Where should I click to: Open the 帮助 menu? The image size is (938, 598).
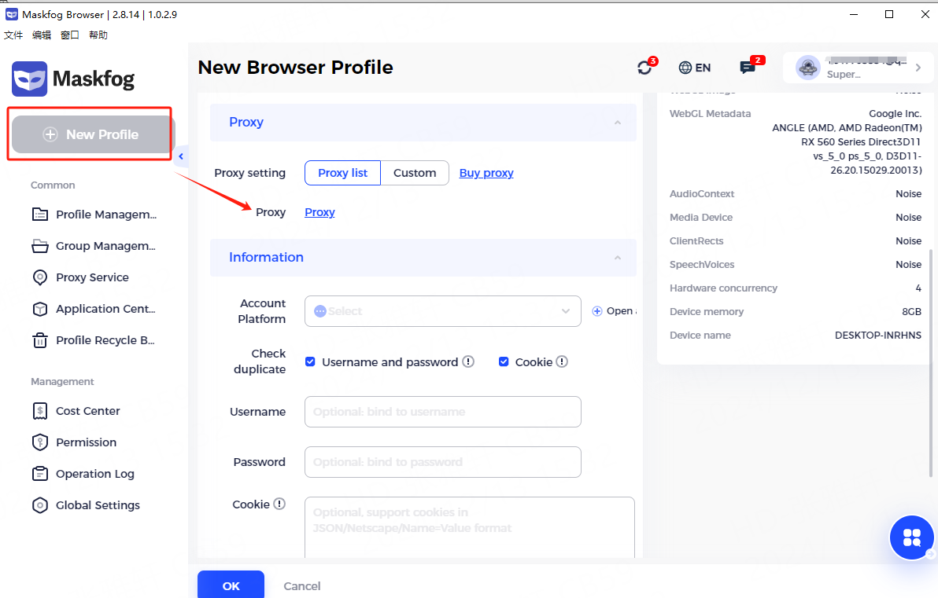coord(98,35)
